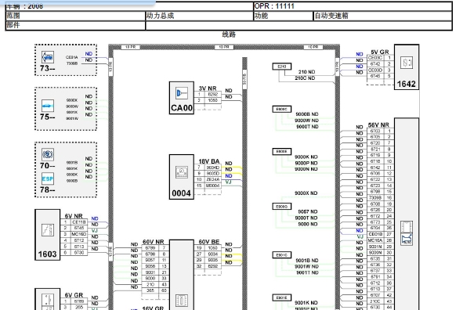The image size is (463, 310).
Task: Click the E210 splice box
Action: [282, 67]
